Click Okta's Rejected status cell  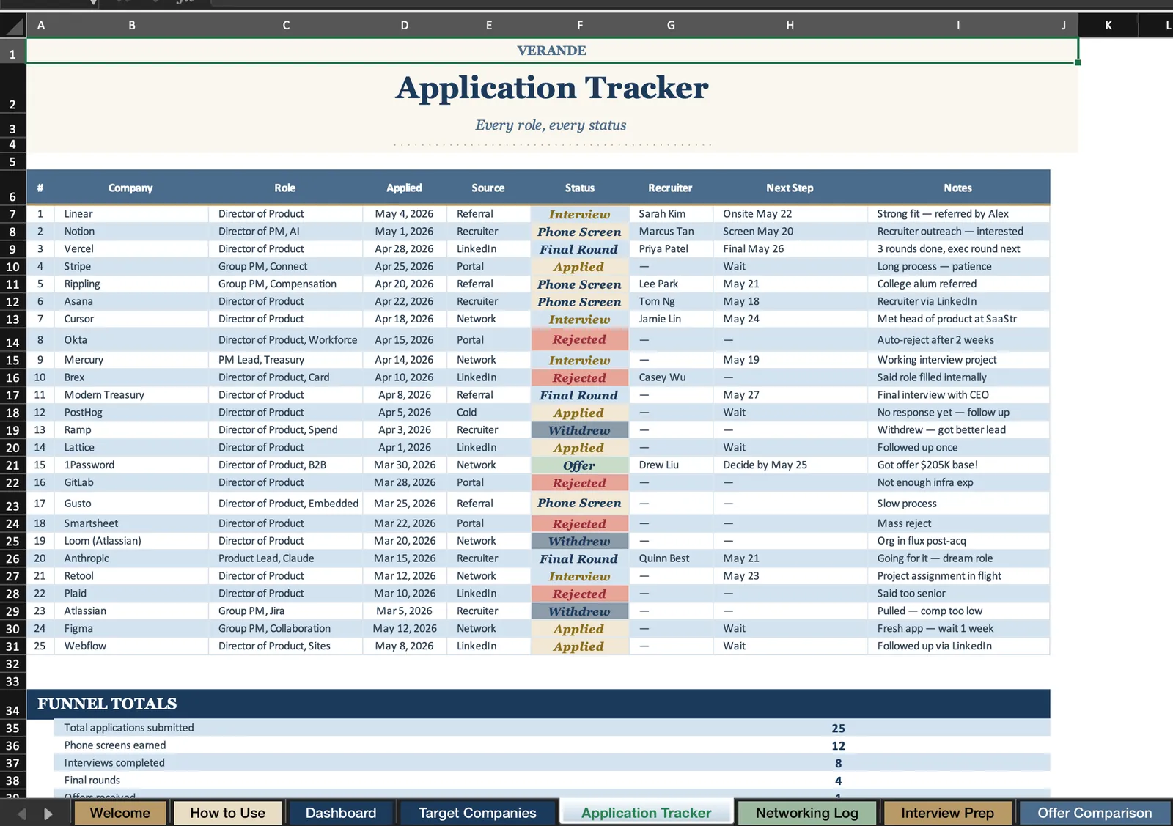[579, 339]
